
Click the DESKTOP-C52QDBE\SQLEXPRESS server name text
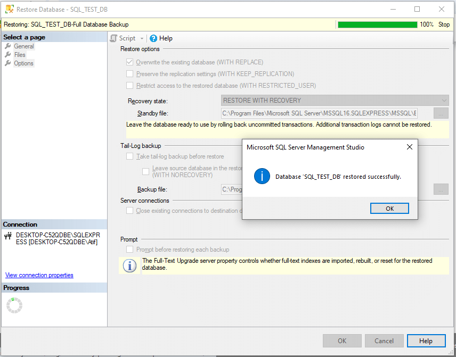click(x=58, y=238)
